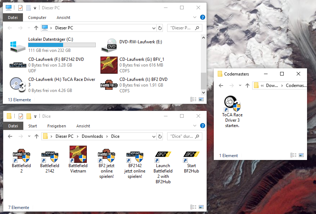Click help icon in Dice window

203,126
